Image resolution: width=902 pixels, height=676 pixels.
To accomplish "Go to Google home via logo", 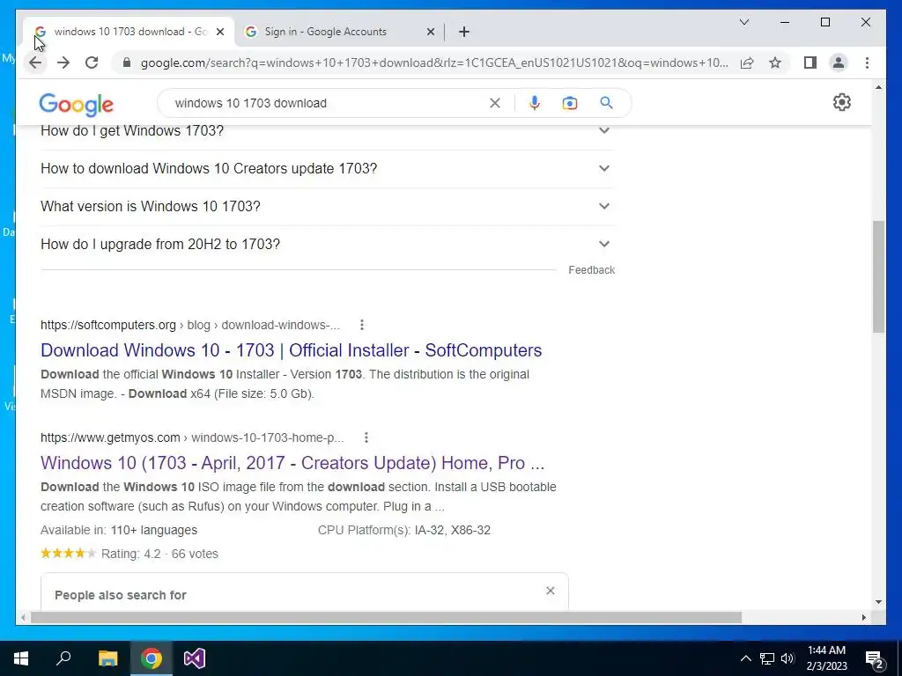I will point(76,105).
